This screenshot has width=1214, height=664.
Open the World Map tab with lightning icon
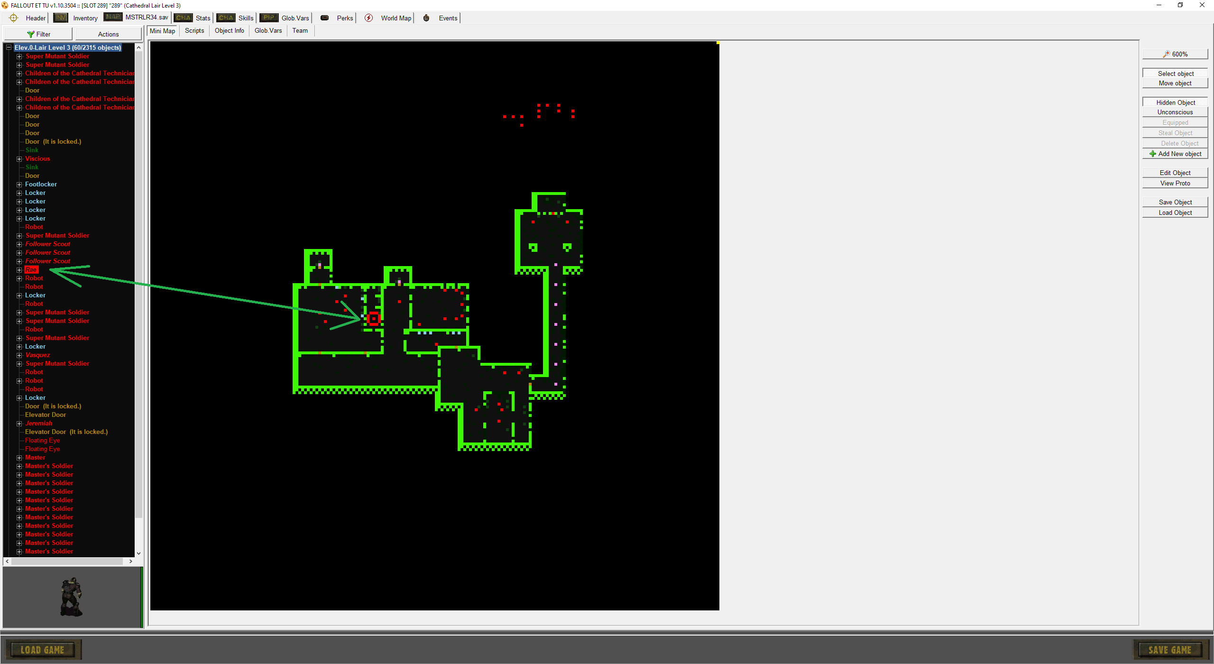388,18
